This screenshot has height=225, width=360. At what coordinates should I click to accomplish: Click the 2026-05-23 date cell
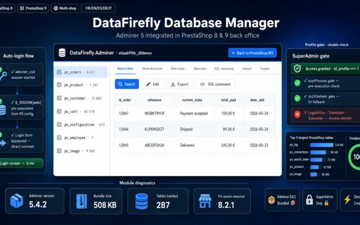point(259,145)
